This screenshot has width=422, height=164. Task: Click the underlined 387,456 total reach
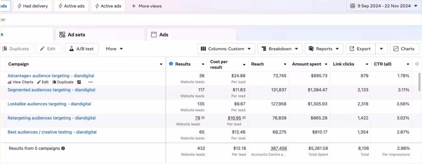pyautogui.click(x=279, y=148)
